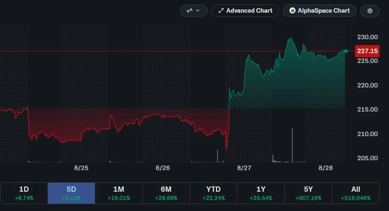Image resolution: width=389 pixels, height=211 pixels.
Task: Click the green current price dot
Action: [346, 51]
